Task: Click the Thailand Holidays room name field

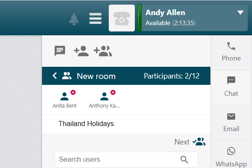Action: [x=126, y=124]
